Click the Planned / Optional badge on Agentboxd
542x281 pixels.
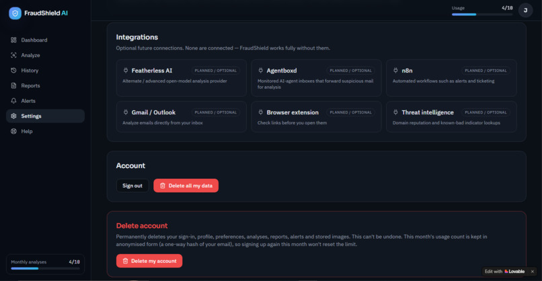(351, 71)
